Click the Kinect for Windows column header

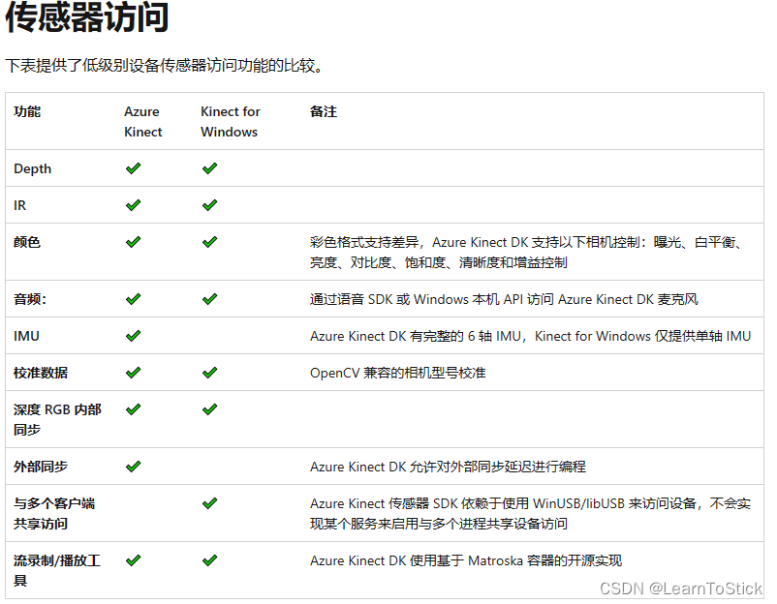231,122
